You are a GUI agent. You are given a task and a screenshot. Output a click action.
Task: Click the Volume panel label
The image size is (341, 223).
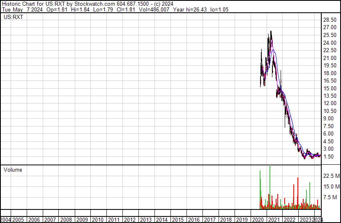click(x=13, y=170)
